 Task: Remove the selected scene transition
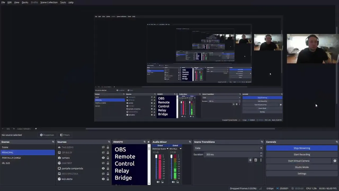(x=256, y=160)
